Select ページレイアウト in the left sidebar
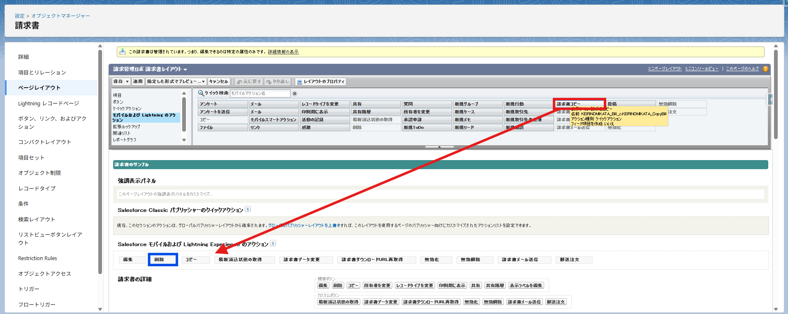Viewport: 788px width, 314px height. [39, 88]
